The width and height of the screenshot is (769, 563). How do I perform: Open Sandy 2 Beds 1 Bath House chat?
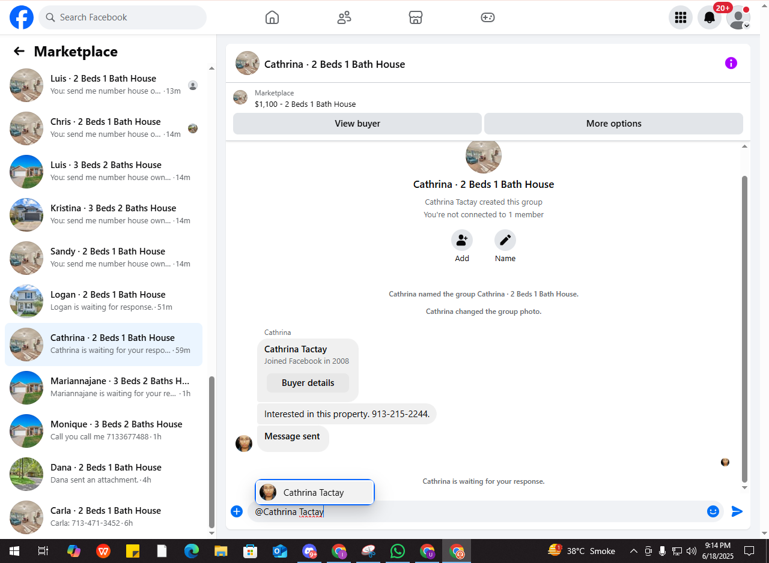tap(103, 258)
